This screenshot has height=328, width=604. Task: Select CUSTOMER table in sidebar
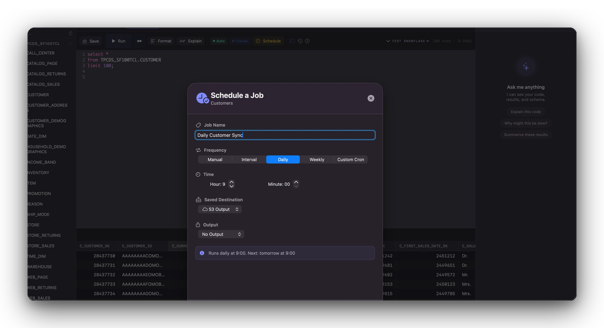click(x=38, y=95)
